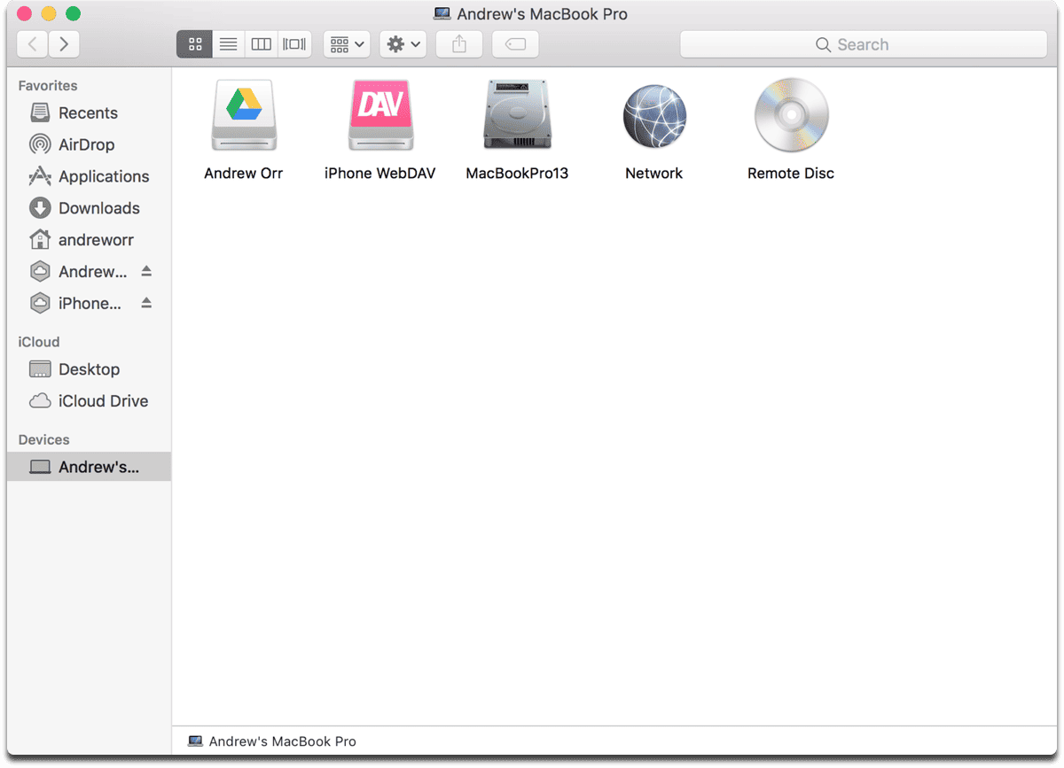Select the iPhone WebDAV volume icon
This screenshot has height=768, width=1064.
[x=380, y=115]
